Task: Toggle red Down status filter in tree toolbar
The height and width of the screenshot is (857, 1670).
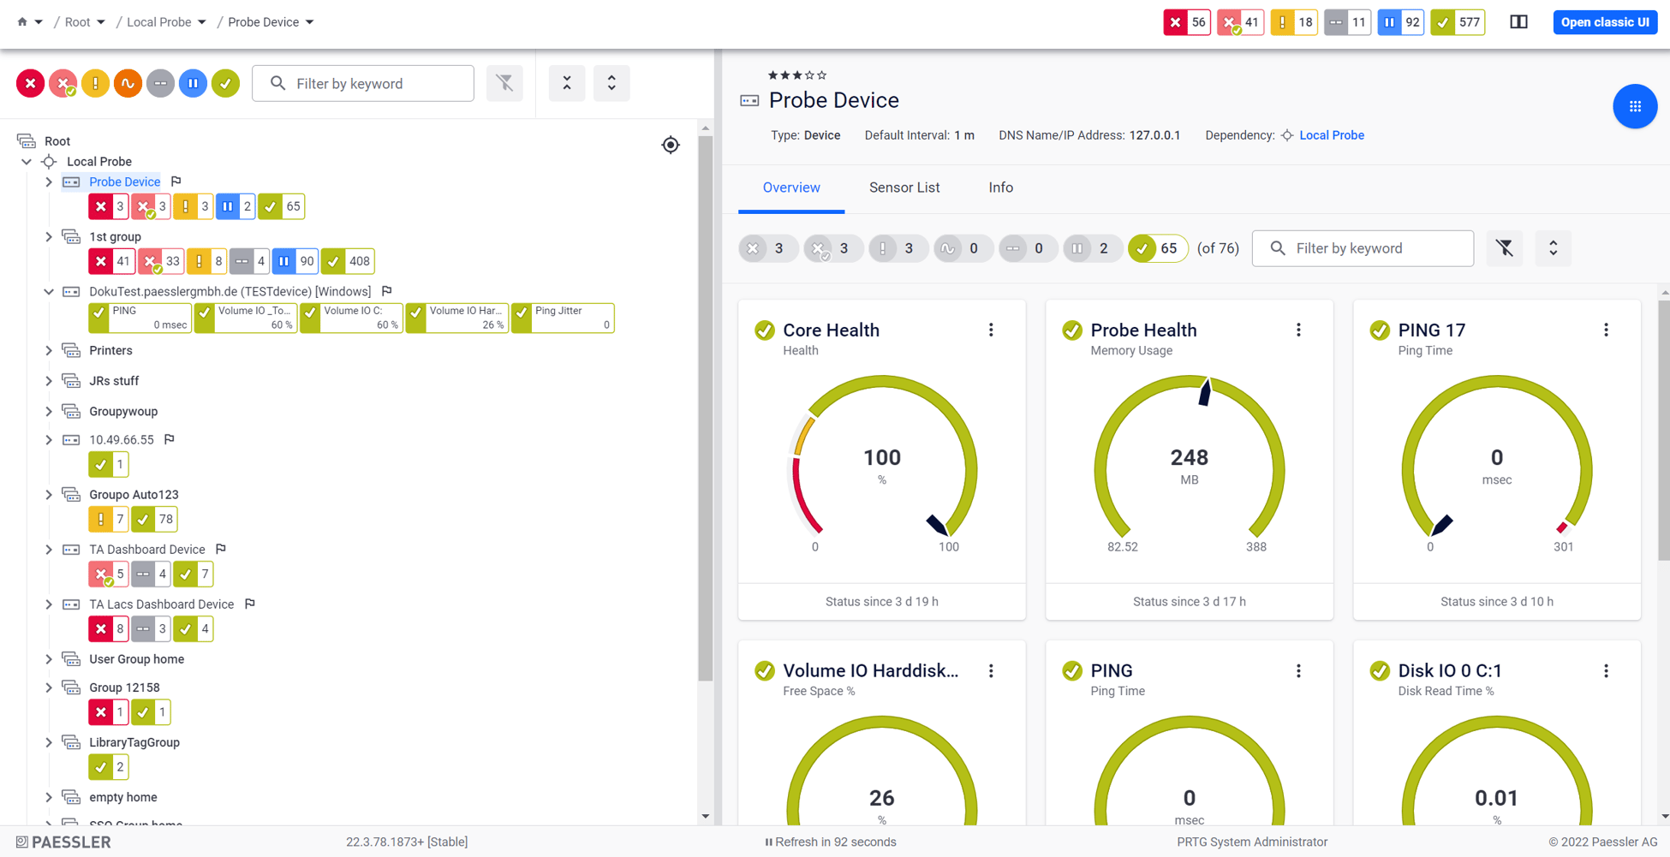Action: point(31,83)
